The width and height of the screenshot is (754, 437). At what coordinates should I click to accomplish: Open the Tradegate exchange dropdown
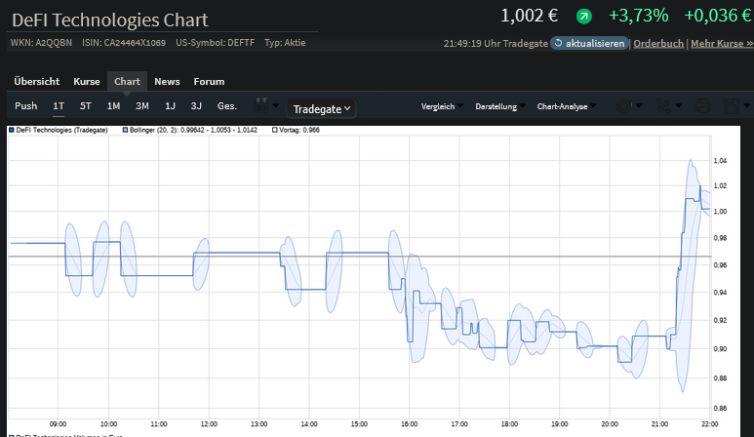click(322, 109)
